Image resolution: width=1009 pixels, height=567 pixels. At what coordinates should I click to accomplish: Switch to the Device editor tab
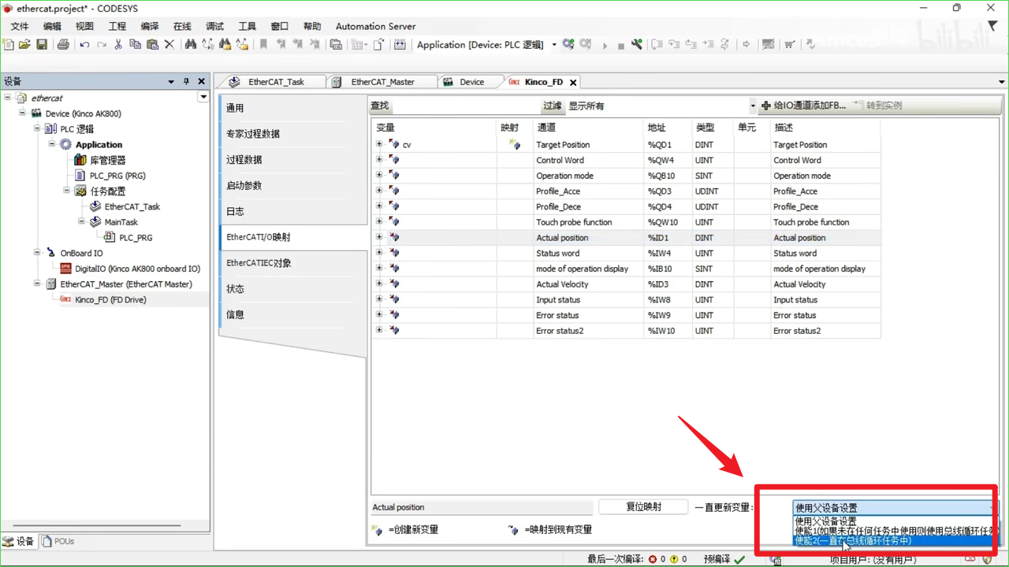(x=471, y=82)
